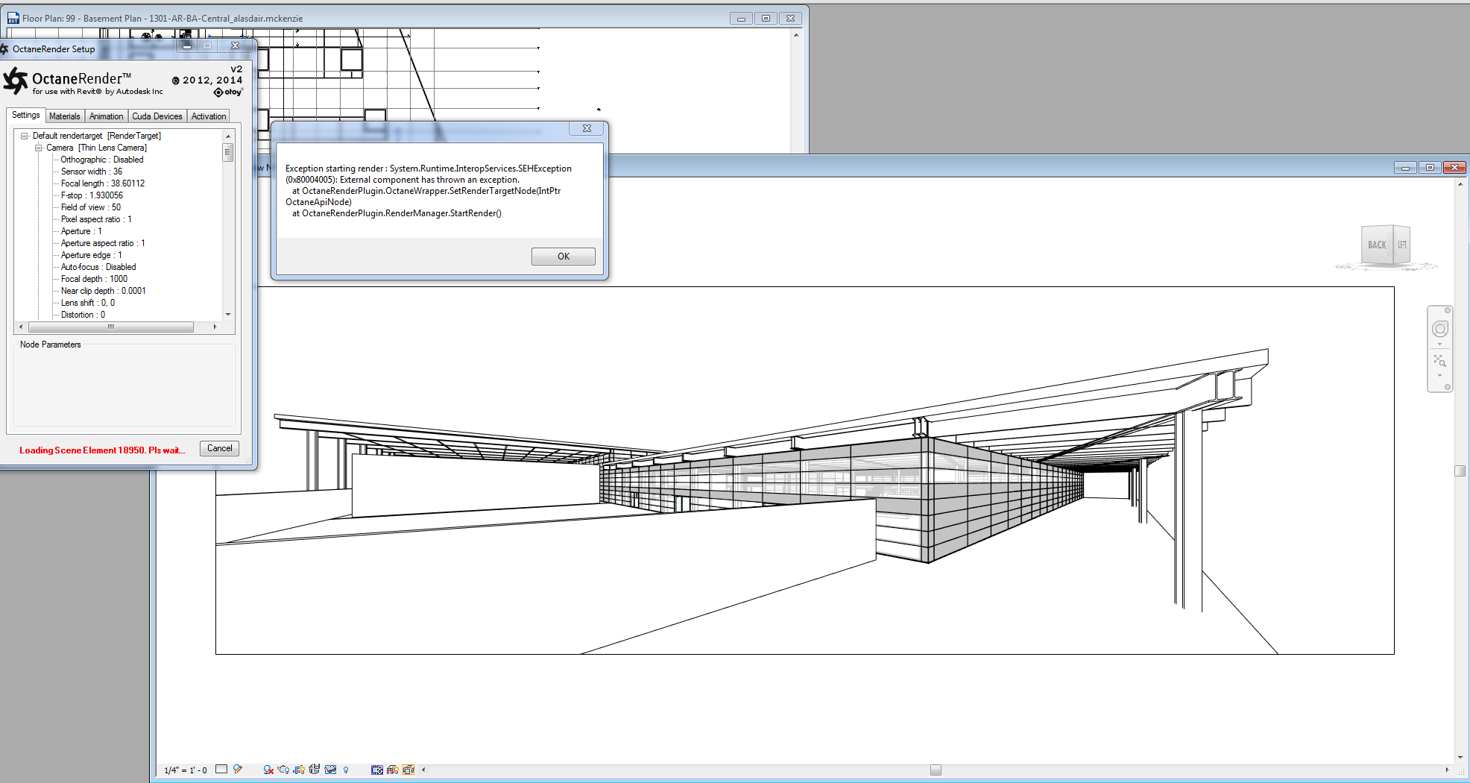The width and height of the screenshot is (1470, 783).
Task: Open the Detail Level icon in view control bar
Action: coord(221,770)
